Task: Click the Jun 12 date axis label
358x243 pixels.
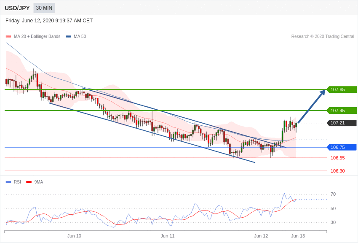Action: (x=261, y=236)
